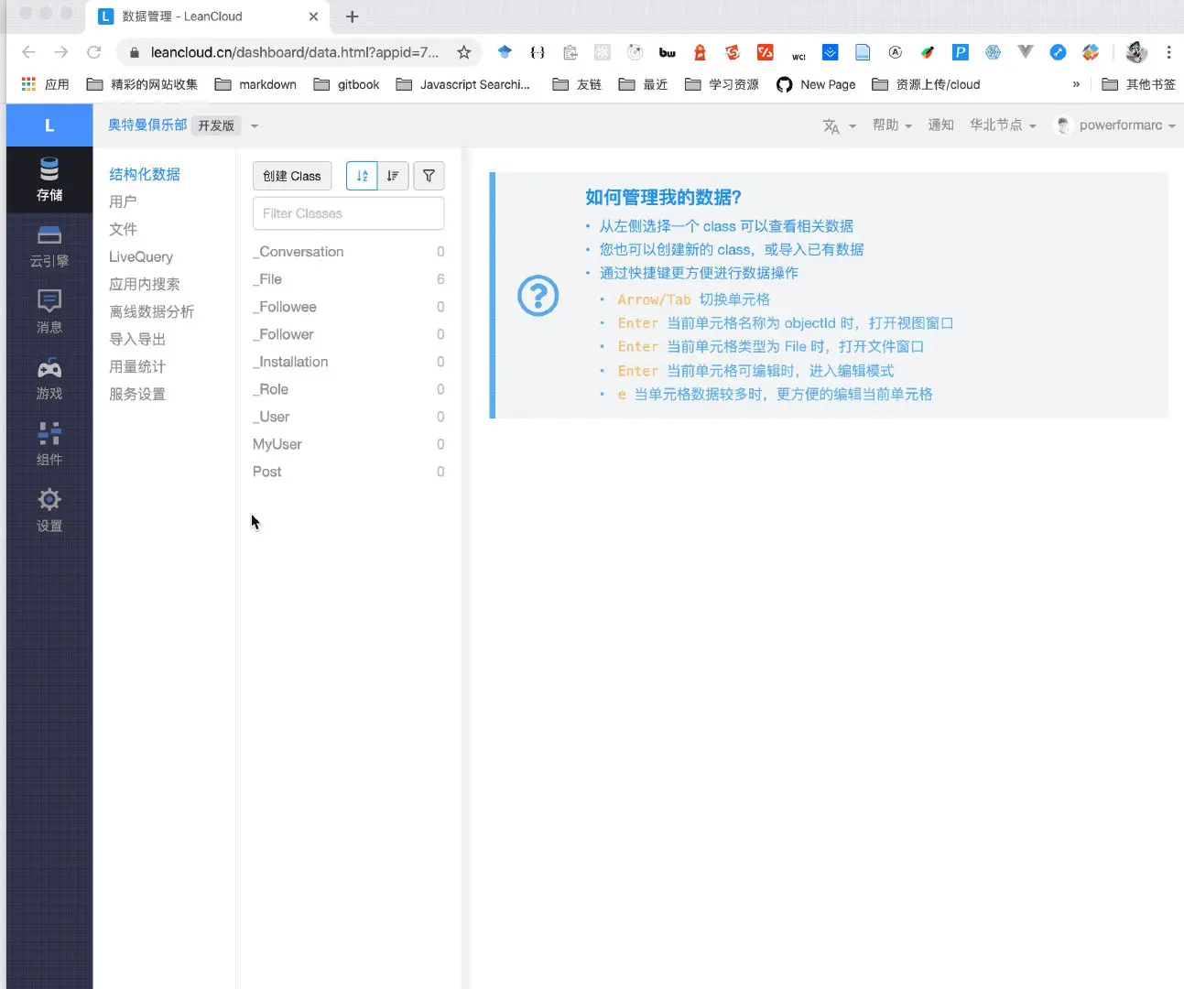The height and width of the screenshot is (989, 1184).
Task: Open the _Follower class
Action: click(348, 334)
